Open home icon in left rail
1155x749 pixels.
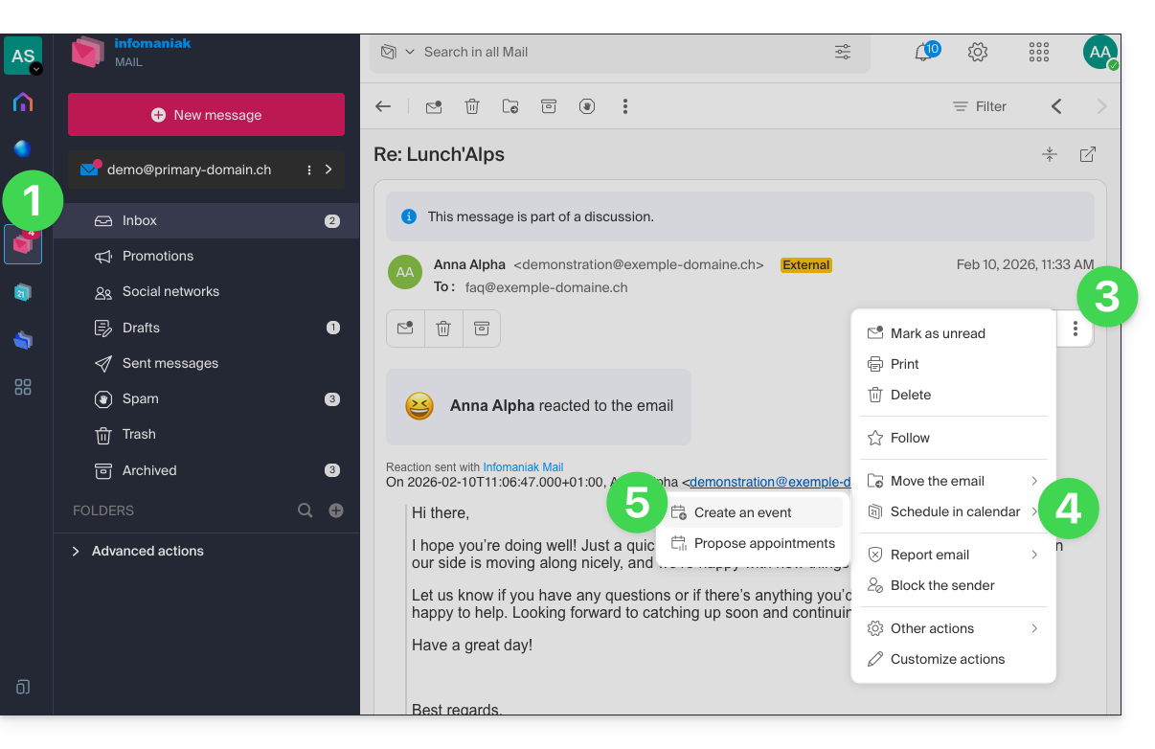click(x=23, y=102)
